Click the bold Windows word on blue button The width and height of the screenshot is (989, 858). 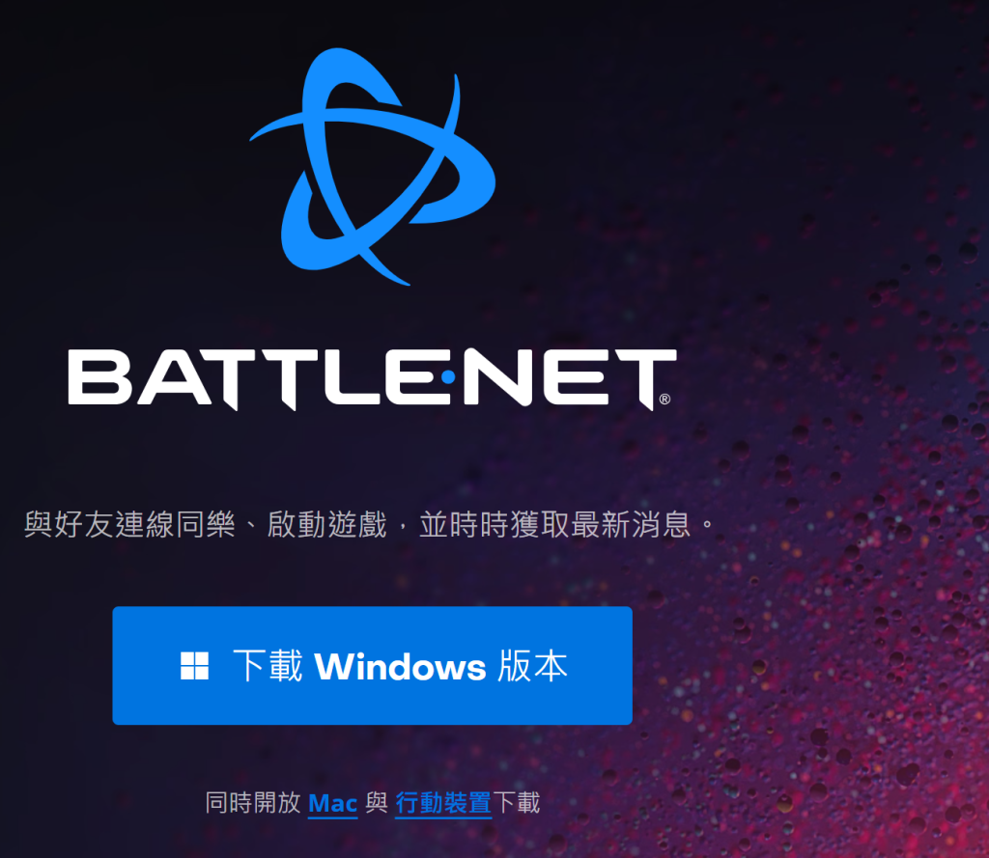click(401, 666)
